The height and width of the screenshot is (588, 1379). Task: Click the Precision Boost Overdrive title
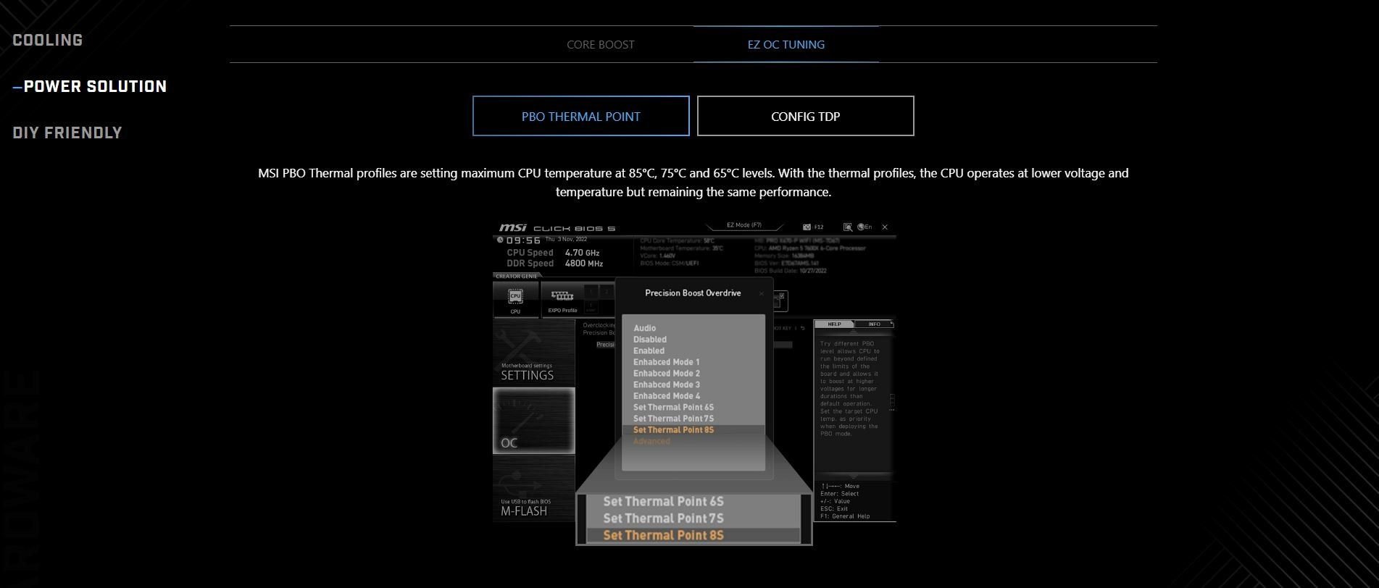693,293
